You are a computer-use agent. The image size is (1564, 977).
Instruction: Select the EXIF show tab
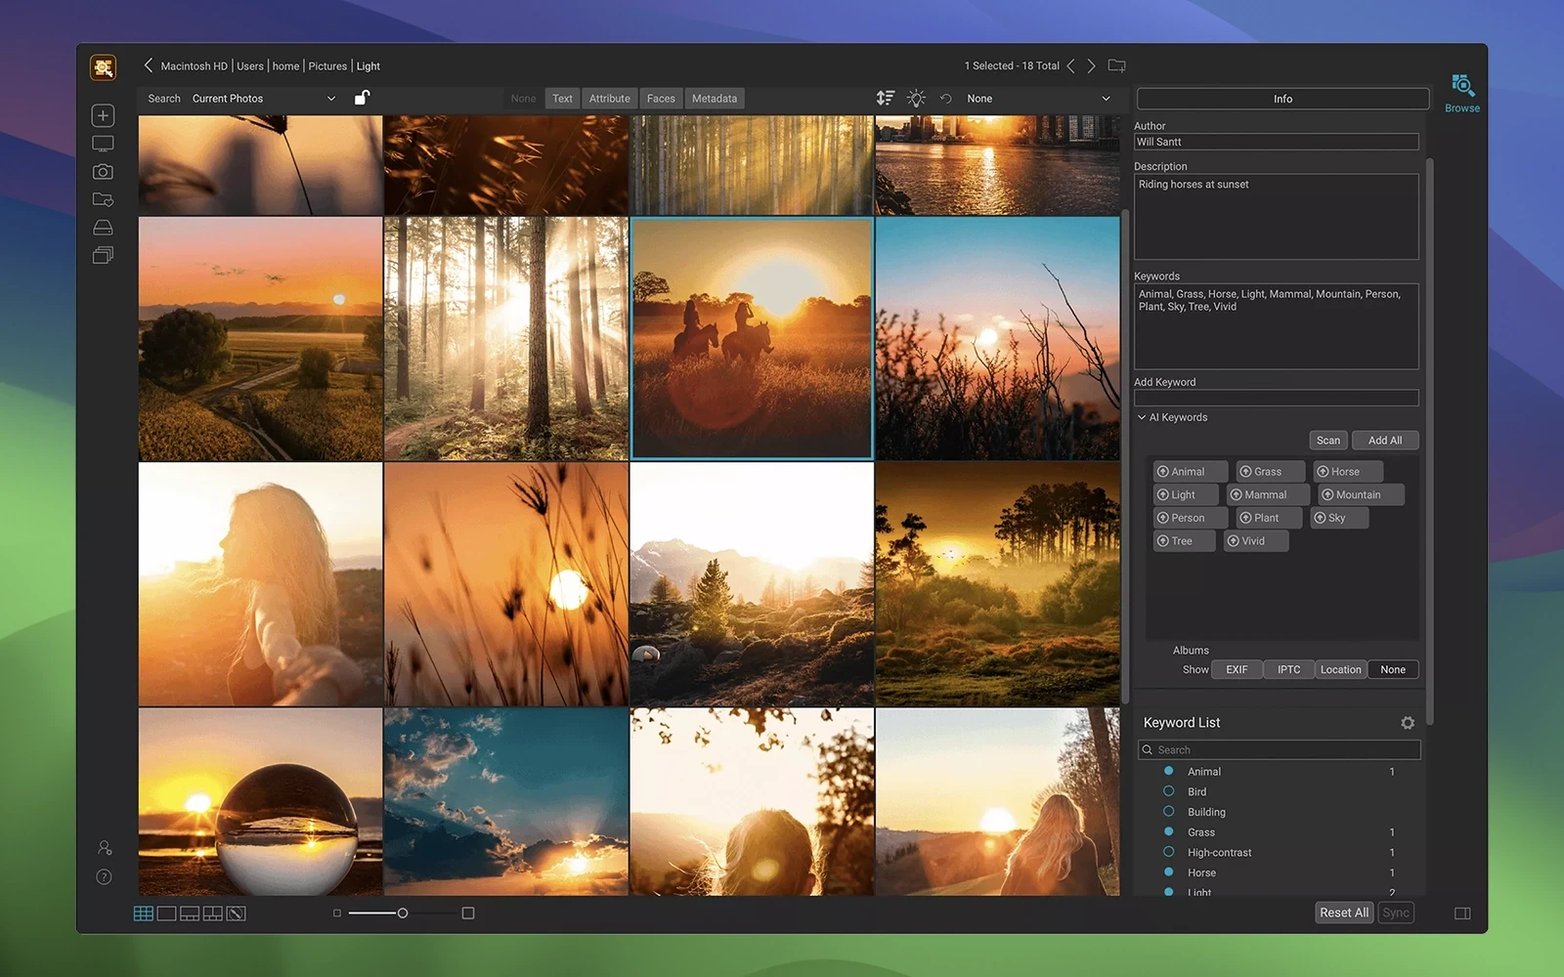tap(1237, 670)
